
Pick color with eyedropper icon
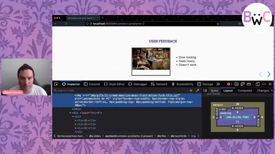pyautogui.click(x=198, y=90)
